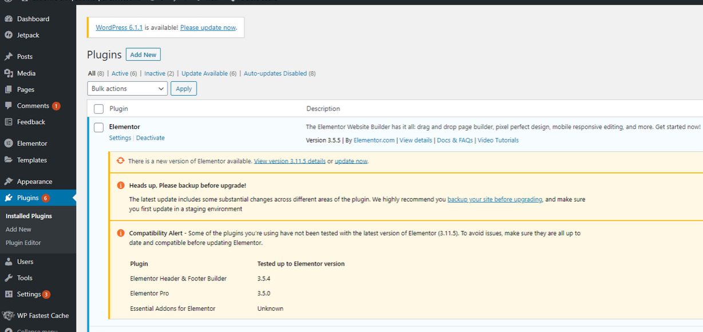Viewport: 703px width, 332px height.
Task: Filter plugins by All tab
Action: (92, 73)
